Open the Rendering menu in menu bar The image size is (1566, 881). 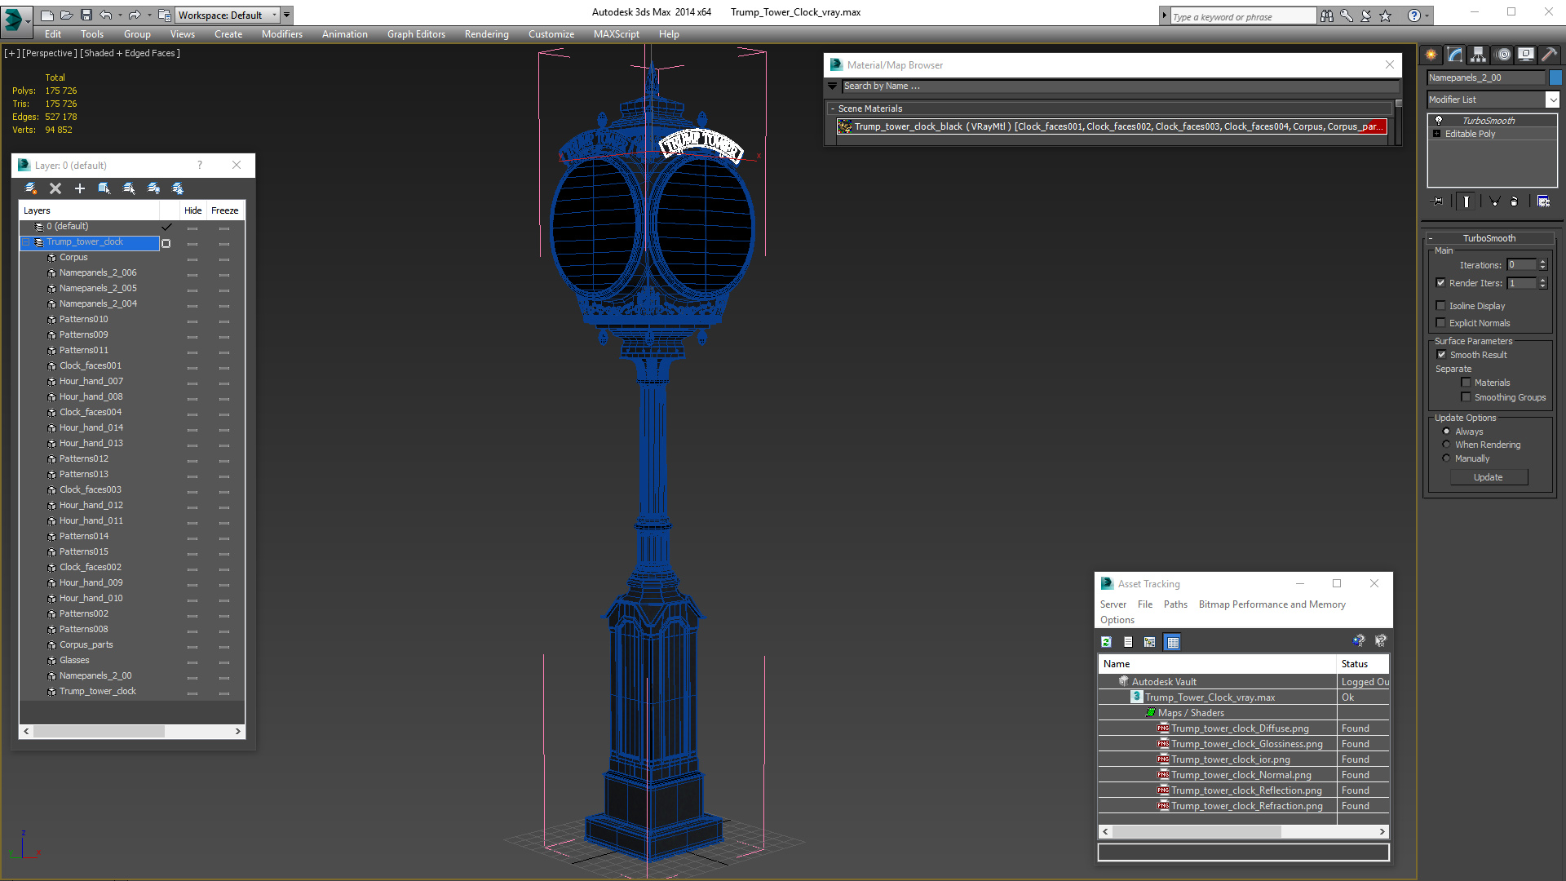coord(486,33)
